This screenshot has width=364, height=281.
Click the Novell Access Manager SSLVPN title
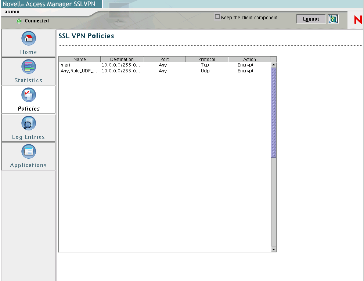[x=49, y=4]
